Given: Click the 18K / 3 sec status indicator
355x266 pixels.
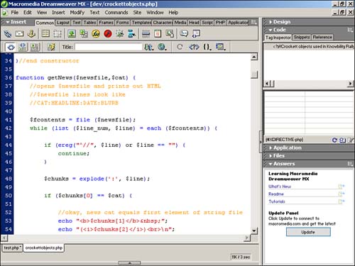Looking at the screenshot, I should tap(241, 257).
